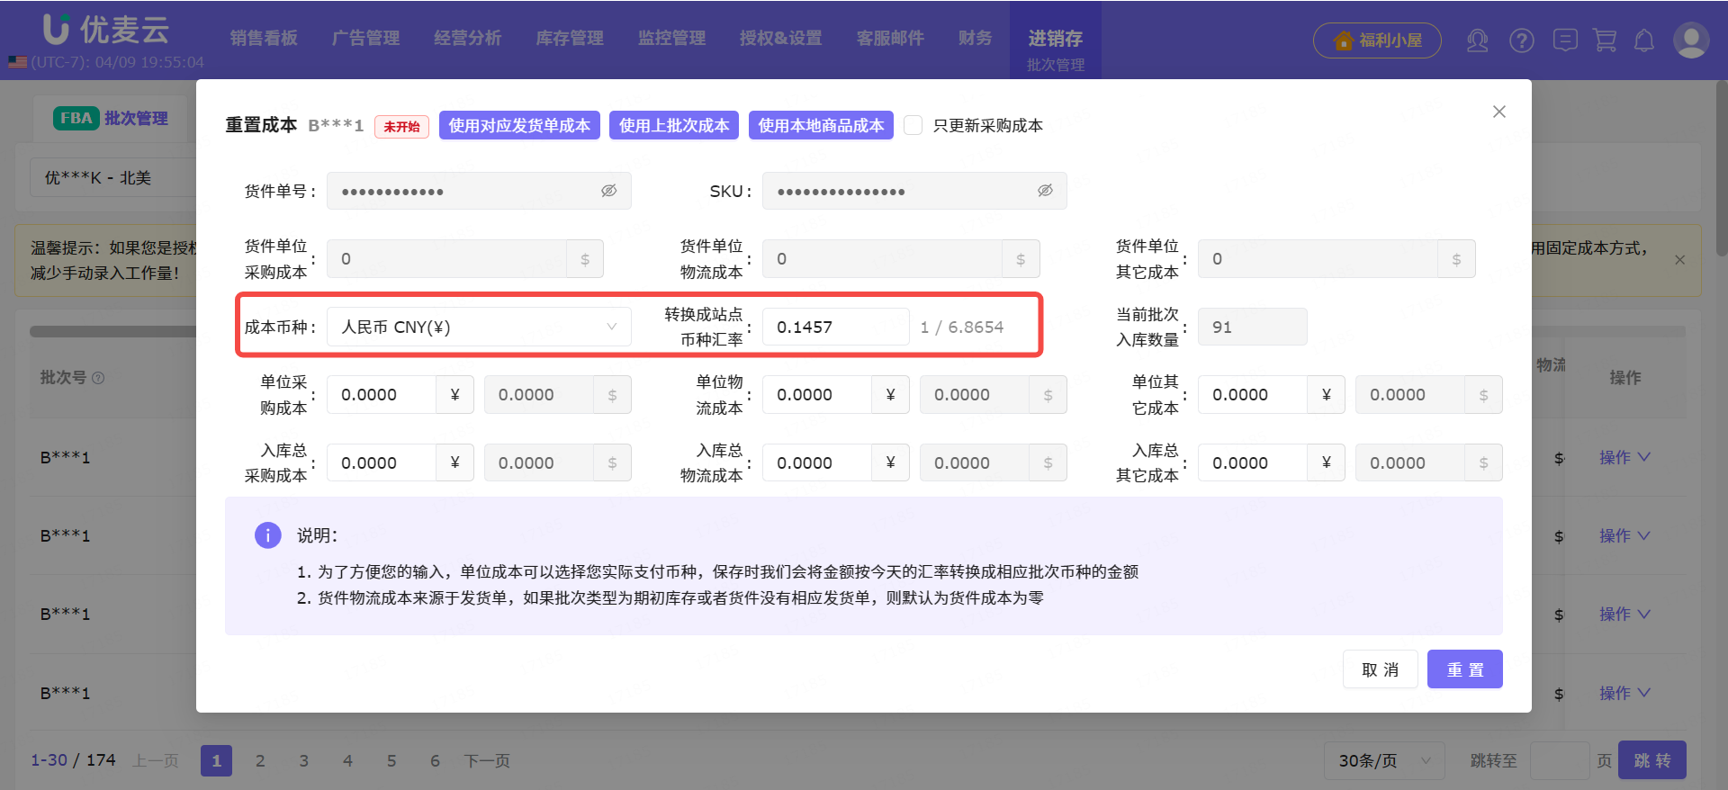Show the masked SKU value

1045,191
